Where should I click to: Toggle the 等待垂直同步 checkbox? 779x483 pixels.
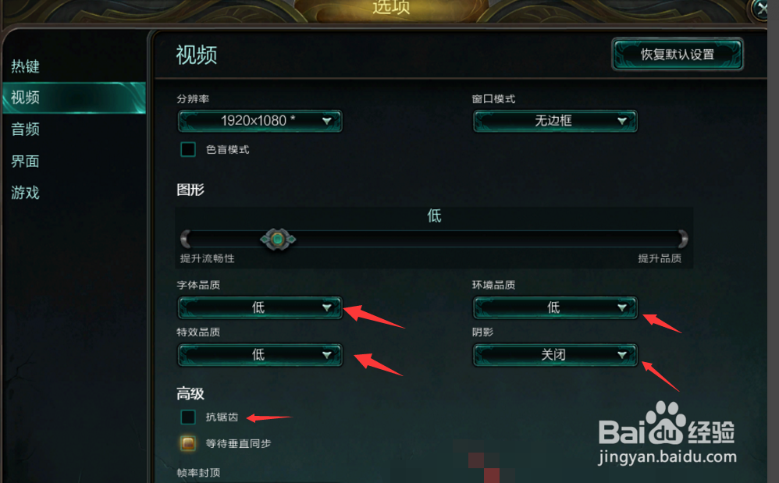(x=188, y=442)
